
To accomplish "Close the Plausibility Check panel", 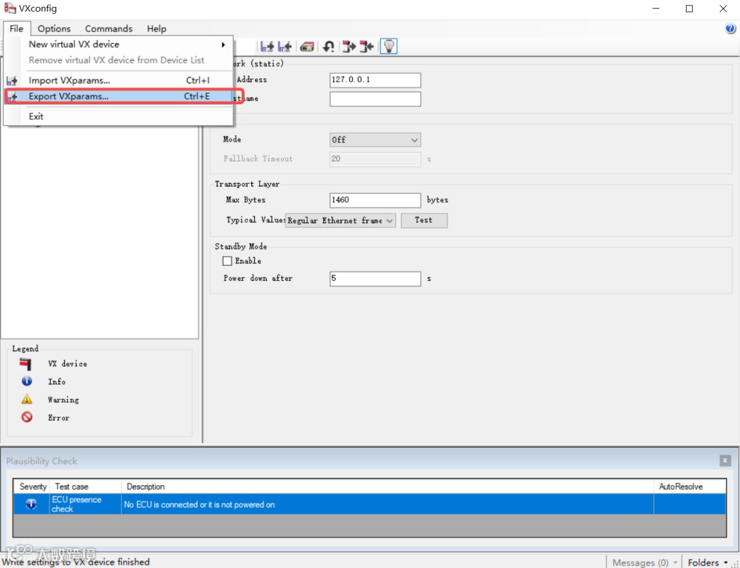I will pyautogui.click(x=725, y=461).
